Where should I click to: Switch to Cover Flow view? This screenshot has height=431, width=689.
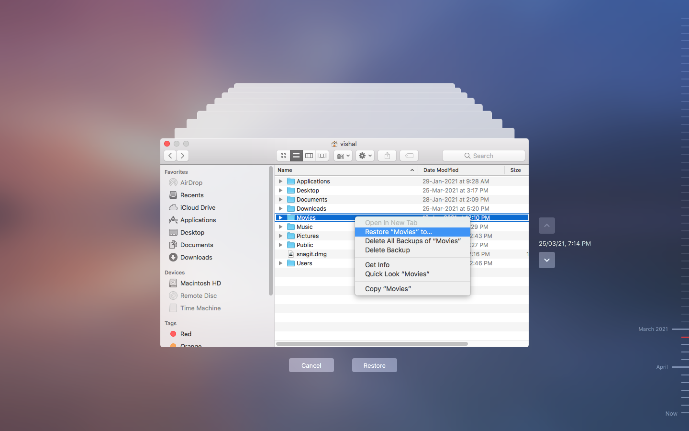pos(322,155)
